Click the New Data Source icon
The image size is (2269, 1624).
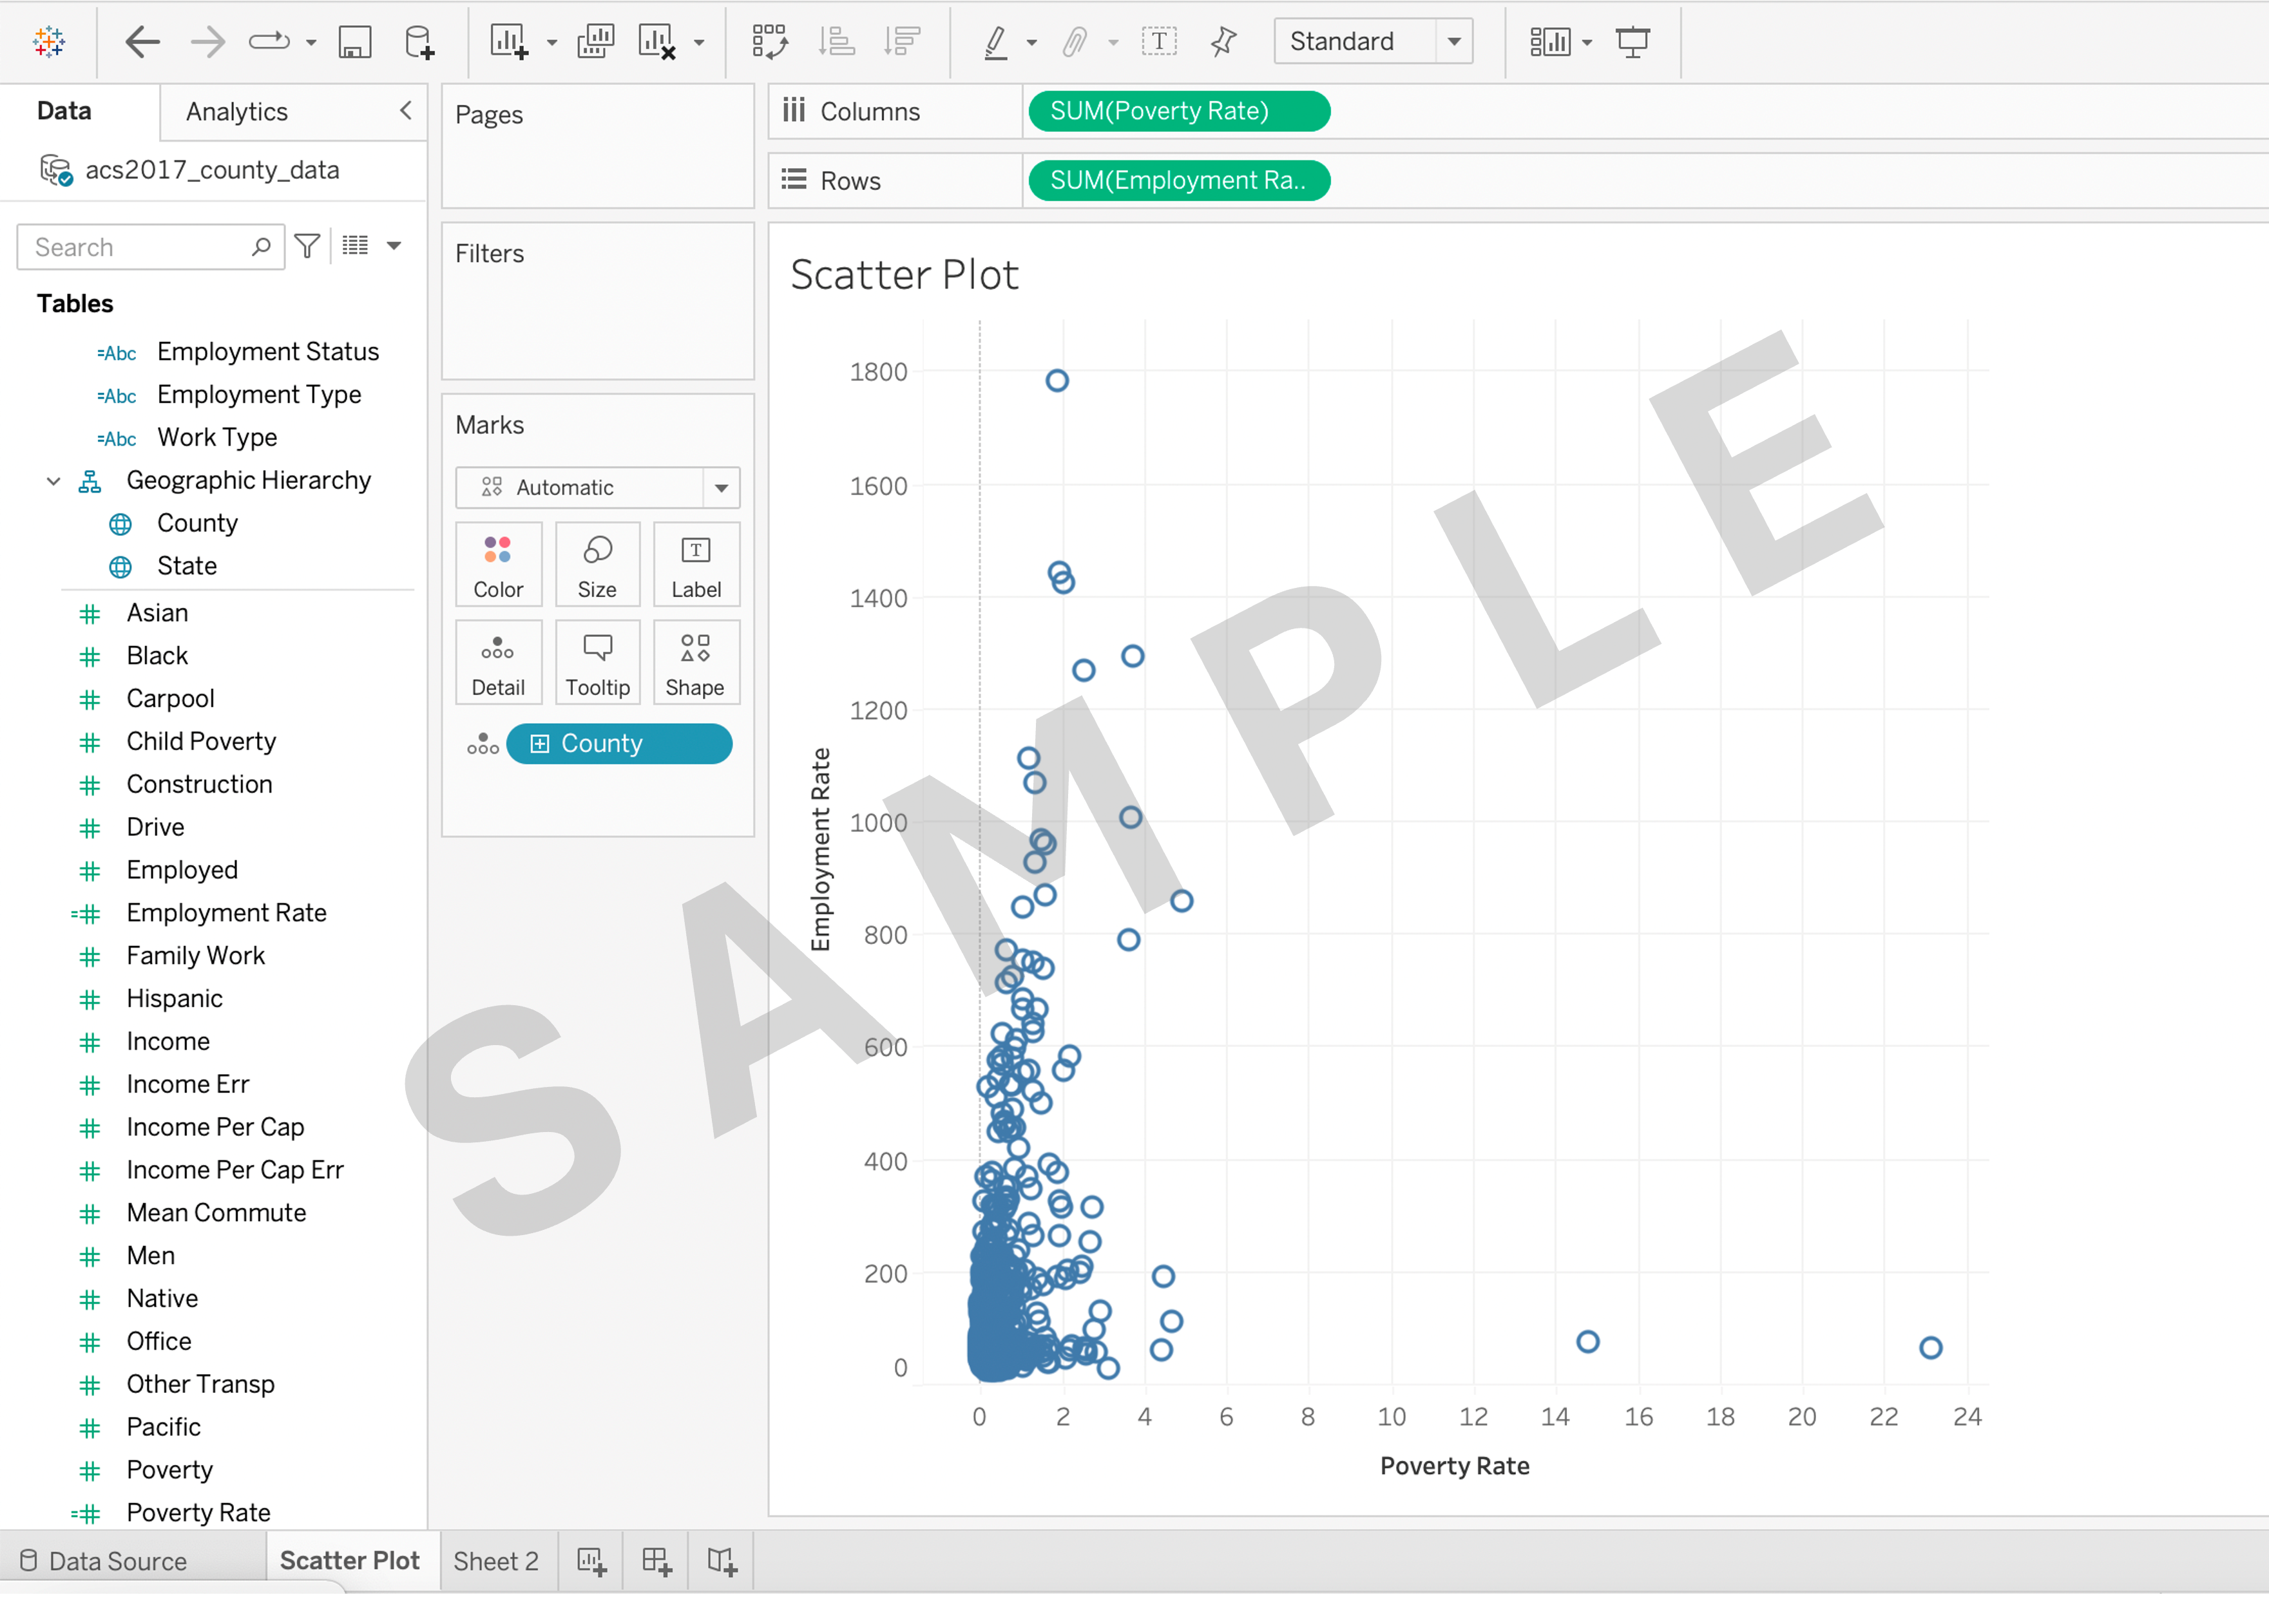(419, 42)
